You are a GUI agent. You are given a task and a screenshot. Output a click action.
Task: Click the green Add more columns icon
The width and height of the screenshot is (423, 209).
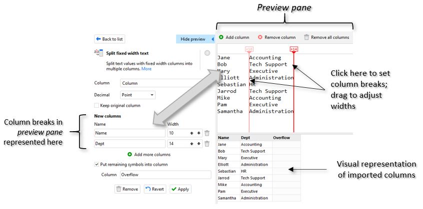click(x=130, y=155)
